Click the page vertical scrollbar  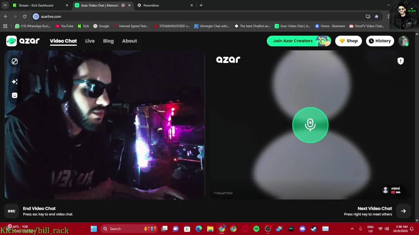[417, 127]
